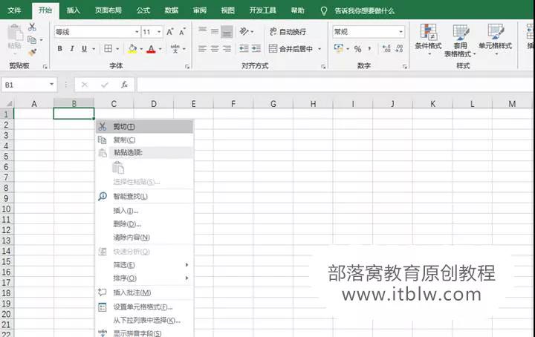
Task: Apply the yellow fill color bucket
Action: click(132, 49)
